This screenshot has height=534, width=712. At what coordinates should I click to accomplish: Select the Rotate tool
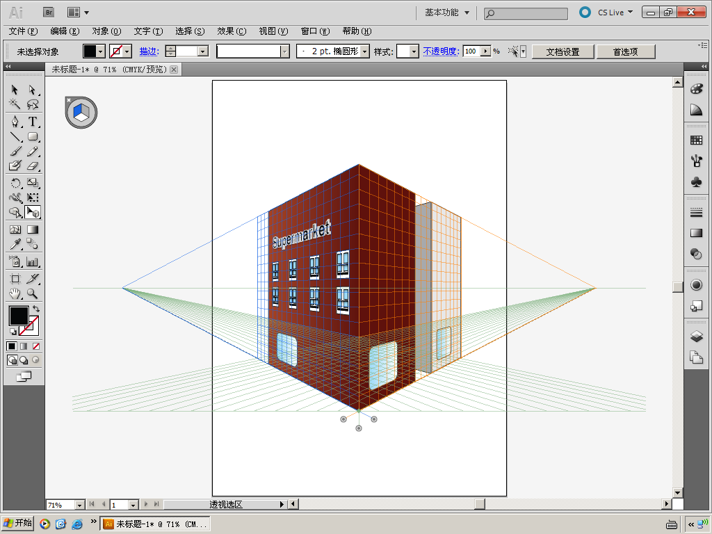(x=15, y=183)
